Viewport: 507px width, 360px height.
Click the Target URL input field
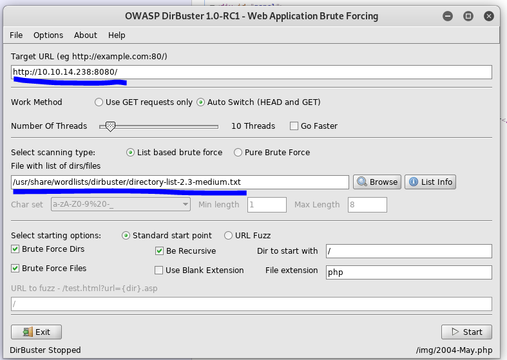pyautogui.click(x=251, y=72)
